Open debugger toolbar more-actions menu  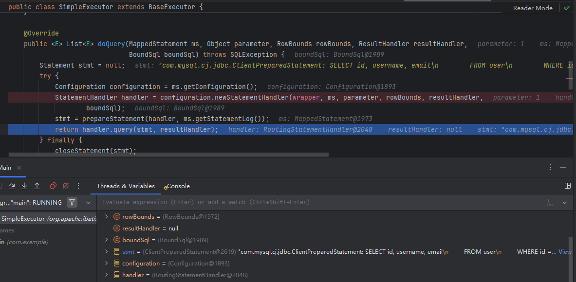(78, 186)
